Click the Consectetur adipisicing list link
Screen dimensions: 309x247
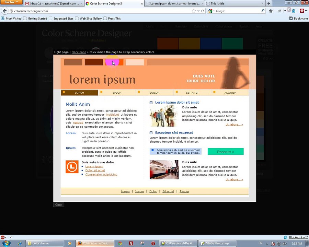point(101,175)
